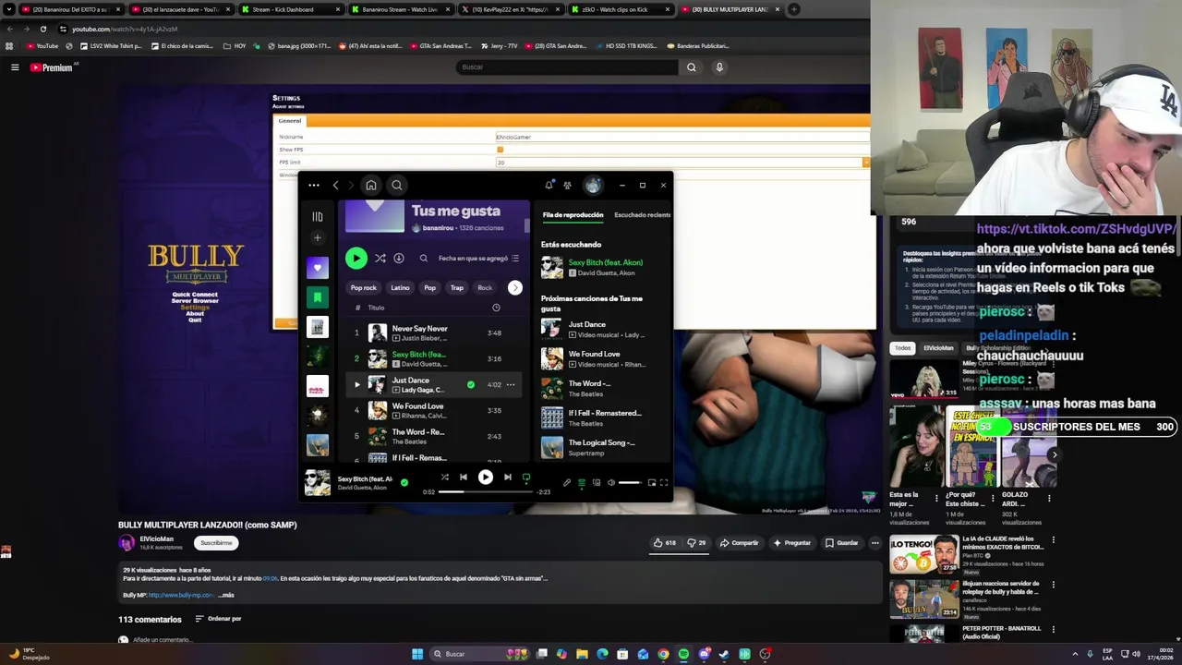The height and width of the screenshot is (665, 1182).
Task: Create new playlist with plus icon
Action: 318,238
